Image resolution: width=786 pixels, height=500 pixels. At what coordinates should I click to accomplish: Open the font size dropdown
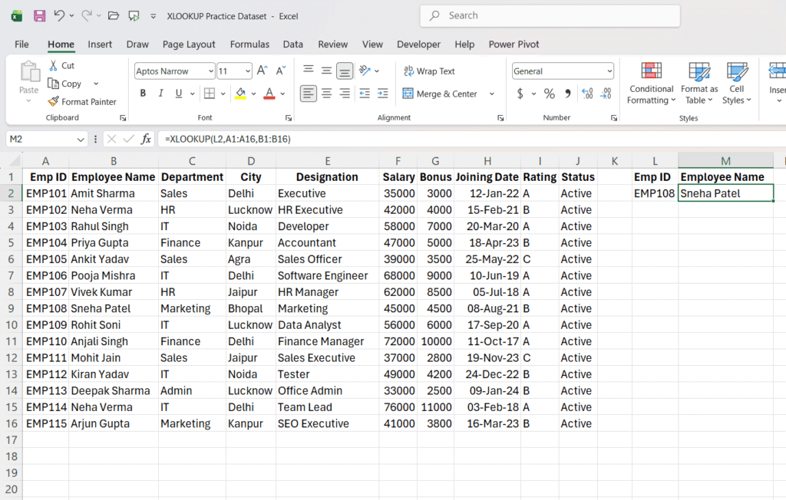coord(248,71)
